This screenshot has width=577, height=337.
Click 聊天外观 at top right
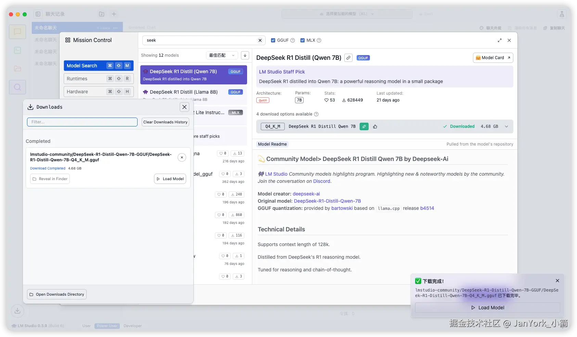tap(490, 28)
